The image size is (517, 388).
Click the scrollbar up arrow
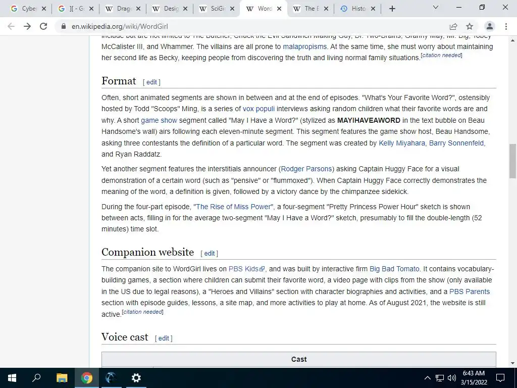tap(513, 40)
